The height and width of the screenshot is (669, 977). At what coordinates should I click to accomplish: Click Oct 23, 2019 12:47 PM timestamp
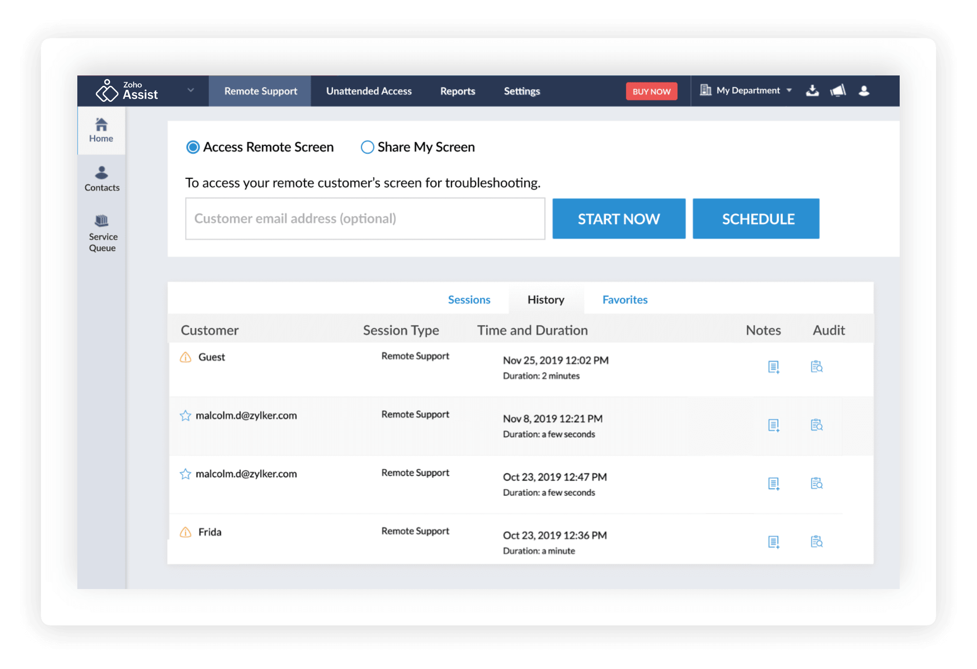(x=554, y=477)
